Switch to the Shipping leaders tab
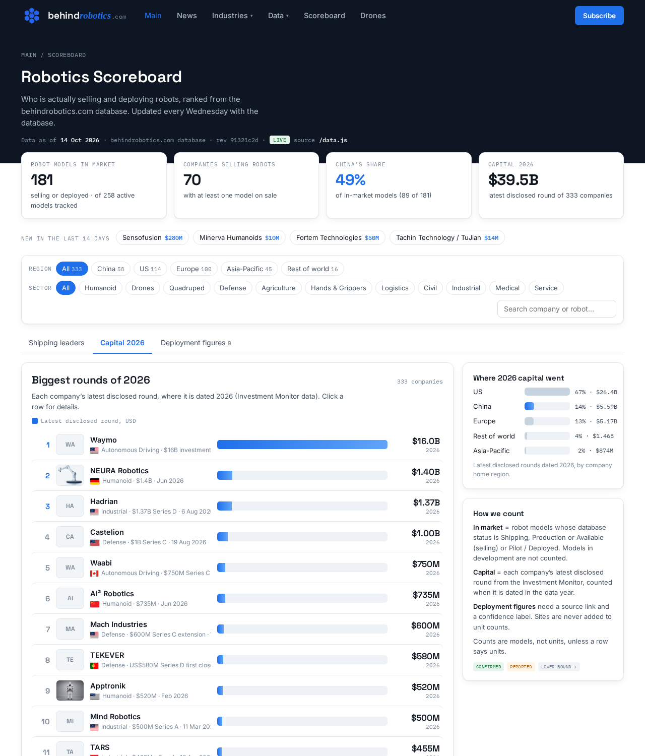The width and height of the screenshot is (645, 756). pos(56,343)
